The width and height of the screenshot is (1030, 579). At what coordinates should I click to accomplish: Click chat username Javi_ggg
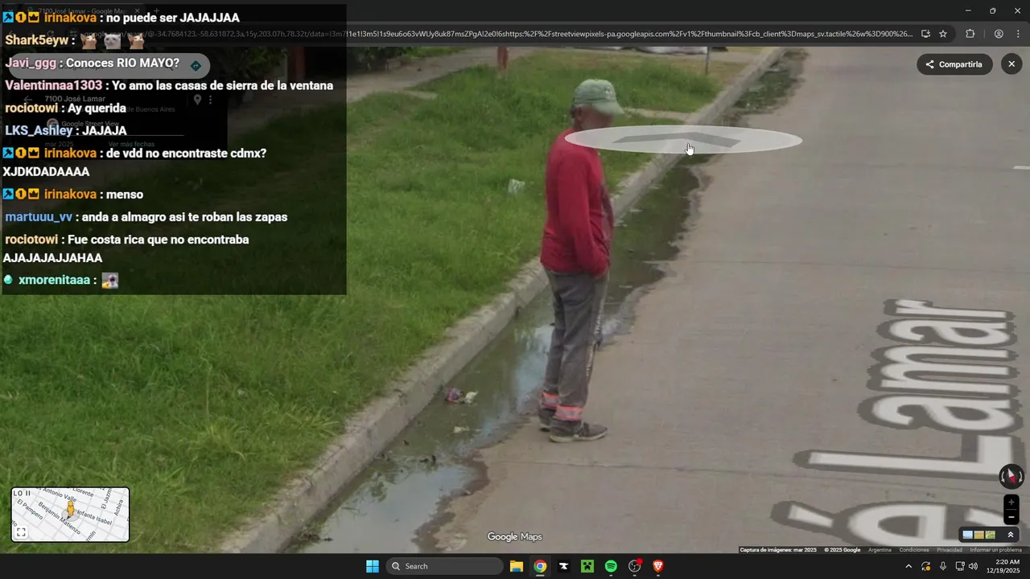pyautogui.click(x=31, y=63)
